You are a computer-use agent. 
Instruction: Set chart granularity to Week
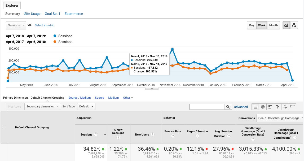[262, 25]
